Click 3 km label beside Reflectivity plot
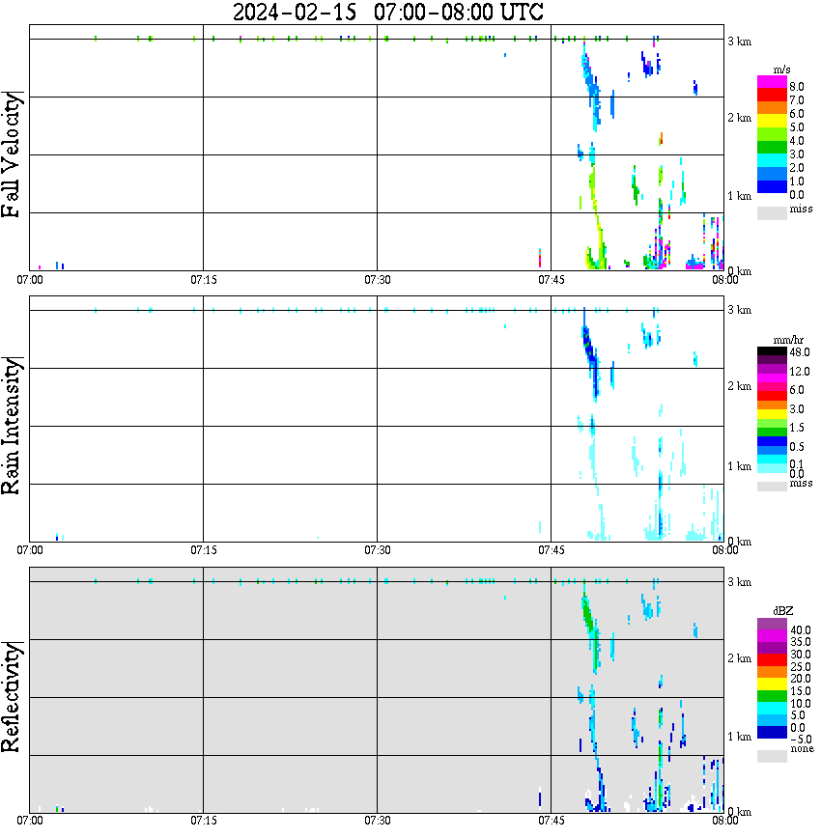Image resolution: width=821 pixels, height=838 pixels. pos(739,582)
